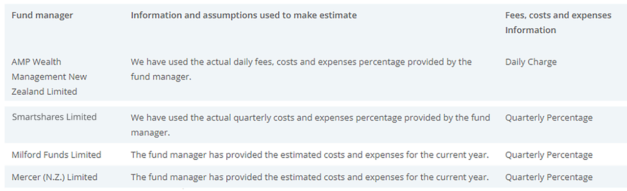Select 'Quarterly Percentage' in the Smartshares row
Screen dimensions: 627x191
549,118
